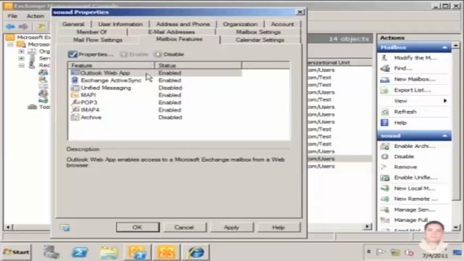Screen dimensions: 464x261
Task: Switch to the E-Mail Addresses tab
Action: (171, 32)
